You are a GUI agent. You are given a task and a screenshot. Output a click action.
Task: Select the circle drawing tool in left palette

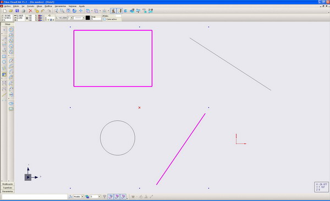pyautogui.click(x=4, y=62)
